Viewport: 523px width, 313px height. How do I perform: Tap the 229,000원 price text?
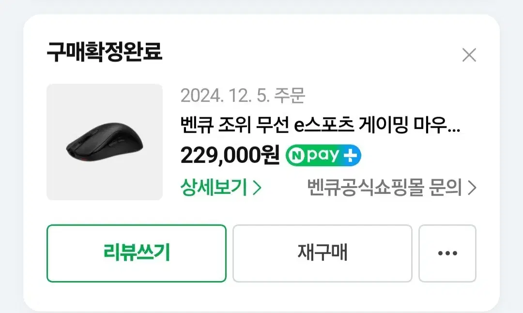click(230, 156)
